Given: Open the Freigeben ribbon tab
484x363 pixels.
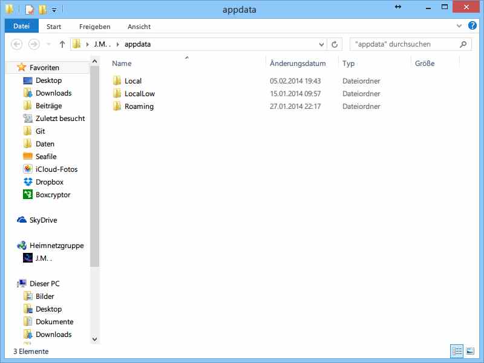Looking at the screenshot, I should [x=95, y=27].
